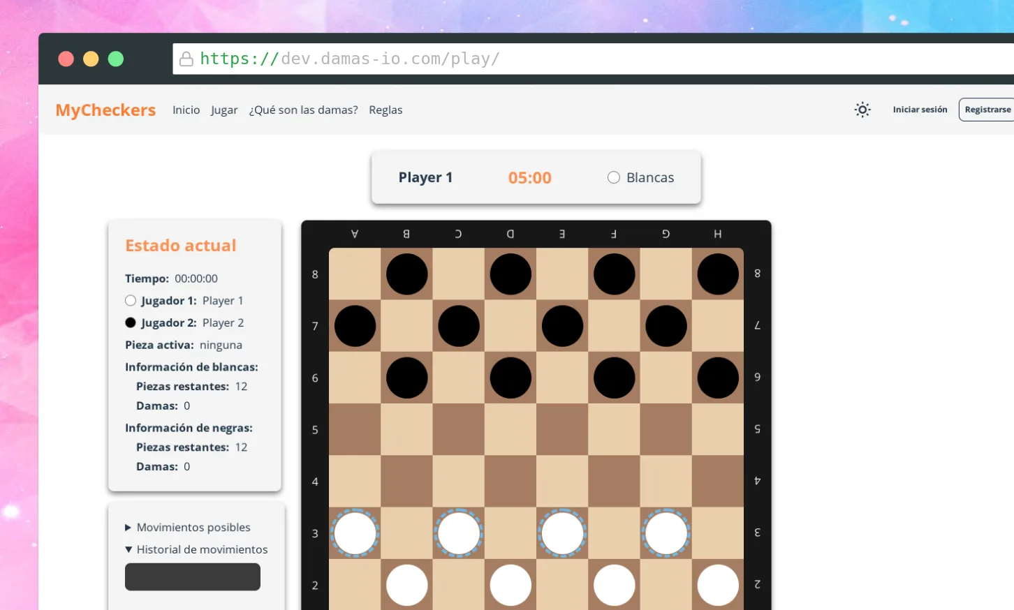The image size is (1014, 610).
Task: Click the MyCheckers logo
Action: [x=105, y=110]
